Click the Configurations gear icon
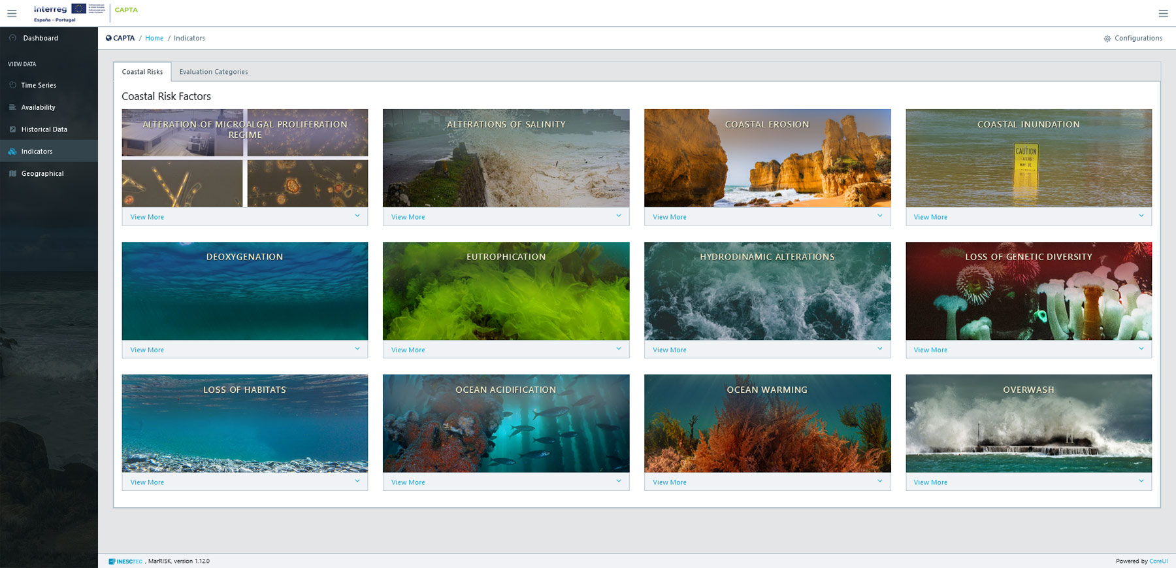The width and height of the screenshot is (1176, 568). coord(1107,39)
